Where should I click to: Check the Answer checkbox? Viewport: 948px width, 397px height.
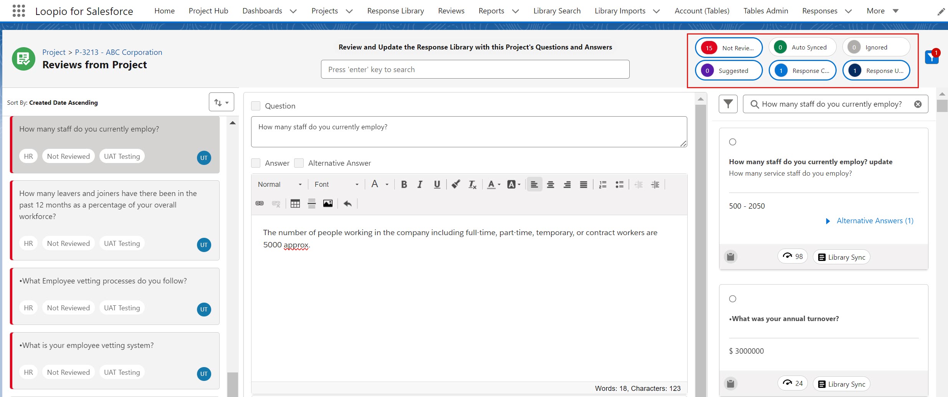tap(256, 163)
